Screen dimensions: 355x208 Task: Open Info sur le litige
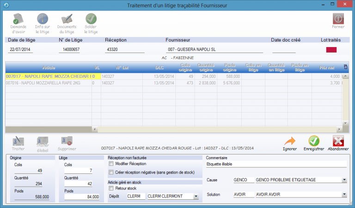[43, 19]
